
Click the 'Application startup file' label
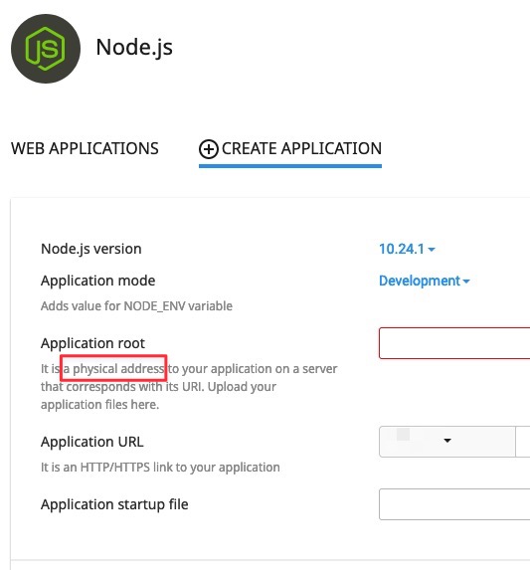pyautogui.click(x=114, y=504)
